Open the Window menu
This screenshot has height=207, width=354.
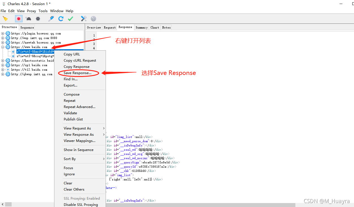[57, 11]
